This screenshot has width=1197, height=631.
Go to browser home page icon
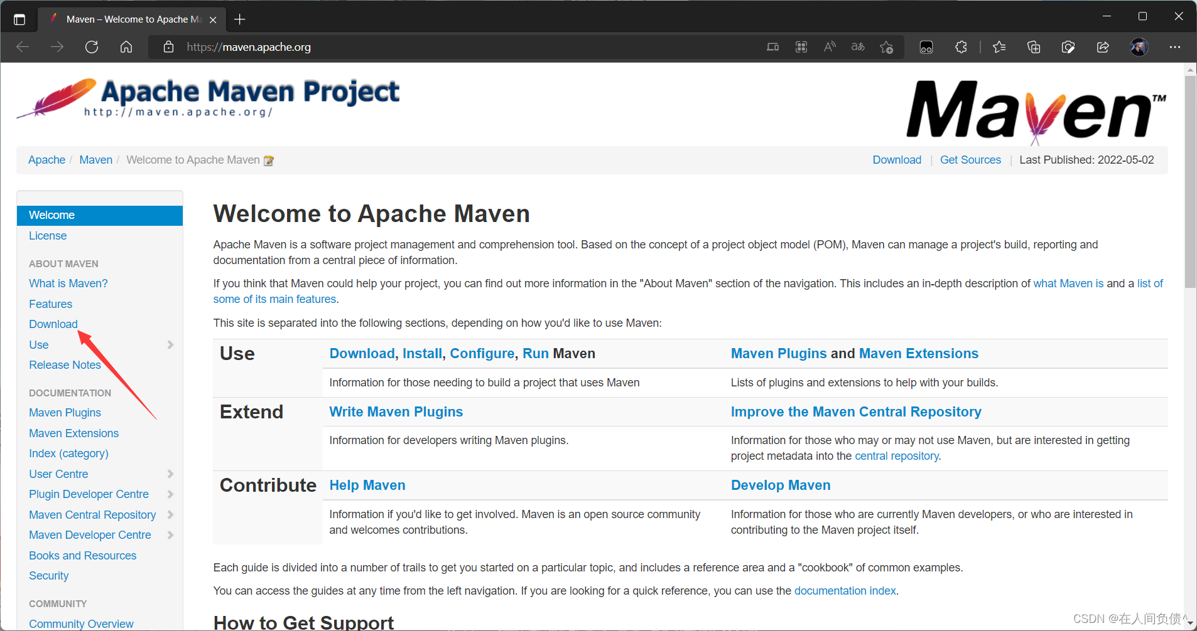tap(126, 47)
